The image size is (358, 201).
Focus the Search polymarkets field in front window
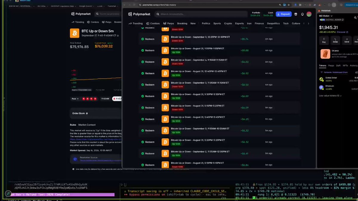(x=201, y=14)
